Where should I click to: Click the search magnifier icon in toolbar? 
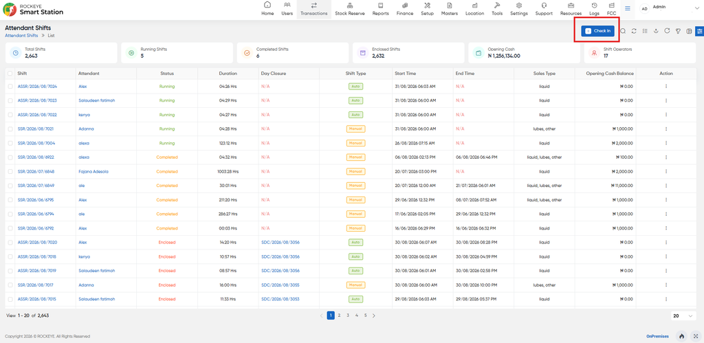pos(623,31)
